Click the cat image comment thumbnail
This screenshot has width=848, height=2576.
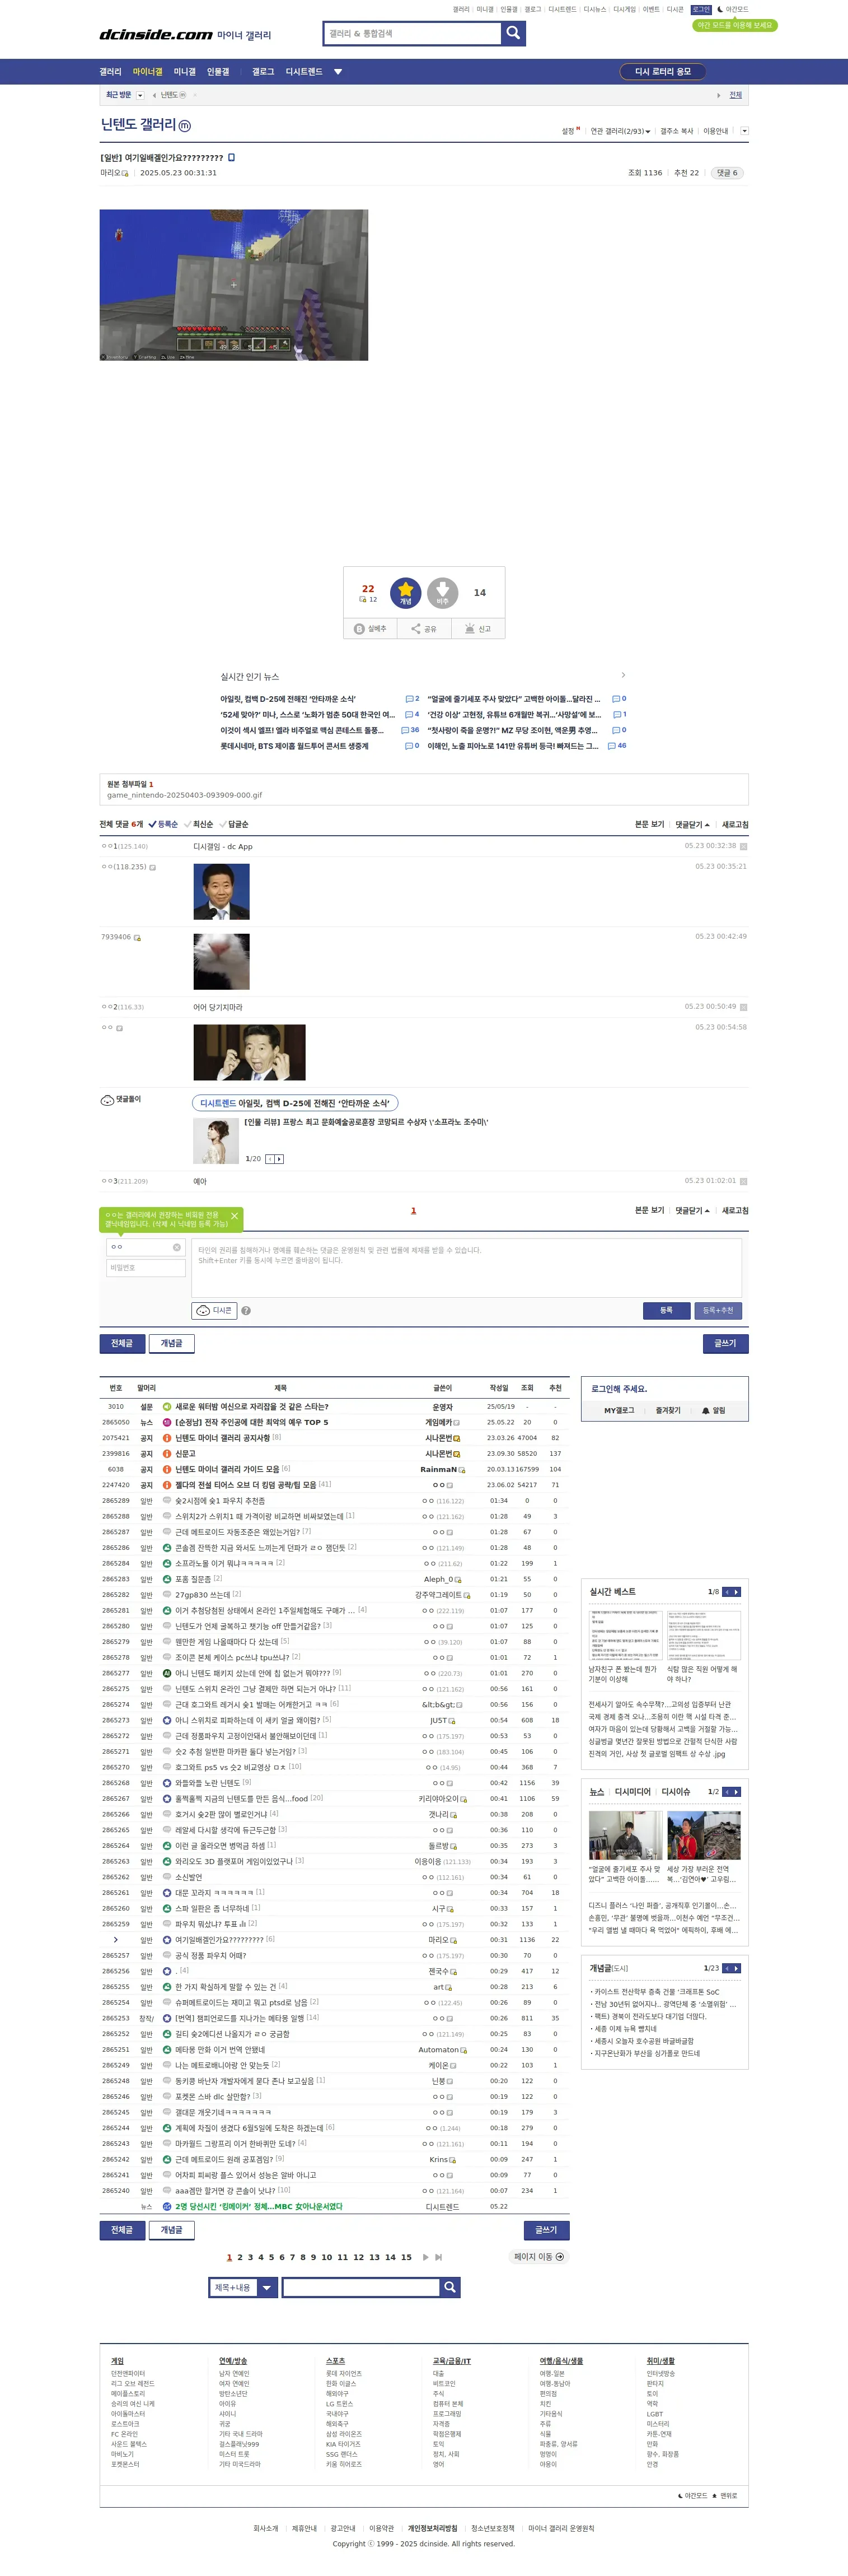(x=221, y=961)
